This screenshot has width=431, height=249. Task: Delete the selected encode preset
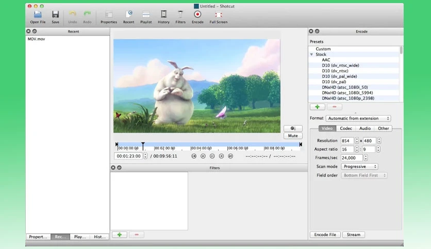tap(334, 106)
